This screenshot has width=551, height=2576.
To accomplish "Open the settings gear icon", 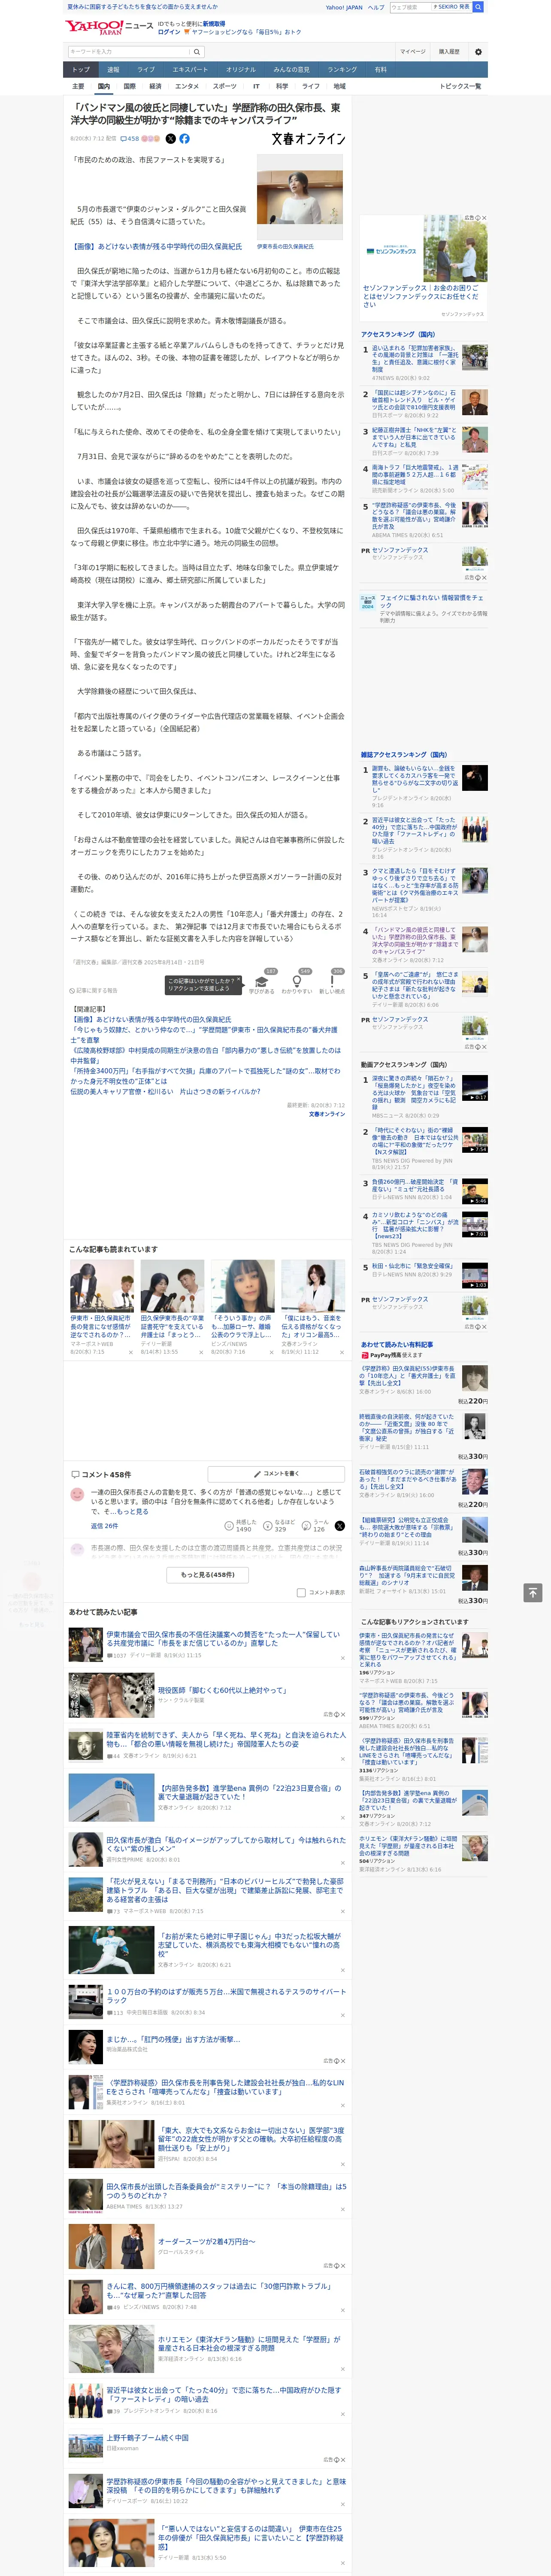I will [x=478, y=52].
